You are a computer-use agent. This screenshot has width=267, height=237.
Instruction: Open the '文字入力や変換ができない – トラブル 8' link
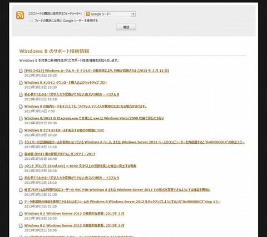pyautogui.click(x=72, y=94)
